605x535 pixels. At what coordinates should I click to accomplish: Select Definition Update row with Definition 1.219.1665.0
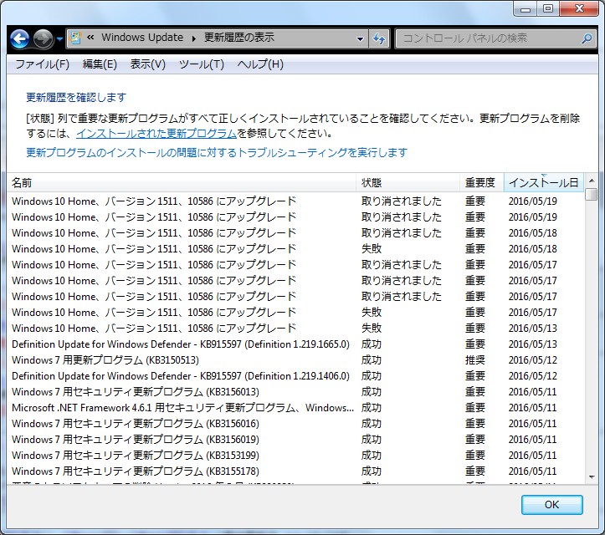click(295, 344)
